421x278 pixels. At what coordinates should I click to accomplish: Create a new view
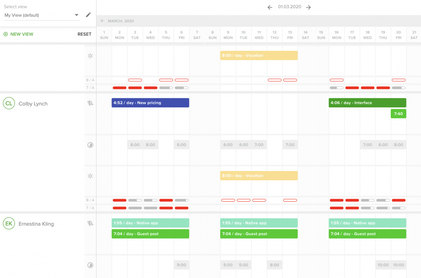(x=18, y=34)
